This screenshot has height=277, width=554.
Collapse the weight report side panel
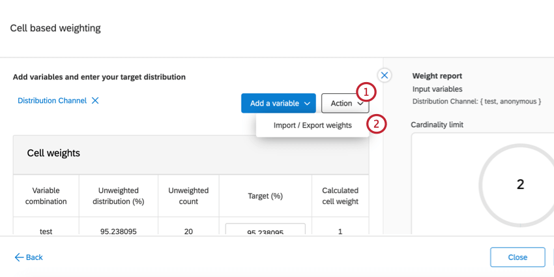pos(385,76)
